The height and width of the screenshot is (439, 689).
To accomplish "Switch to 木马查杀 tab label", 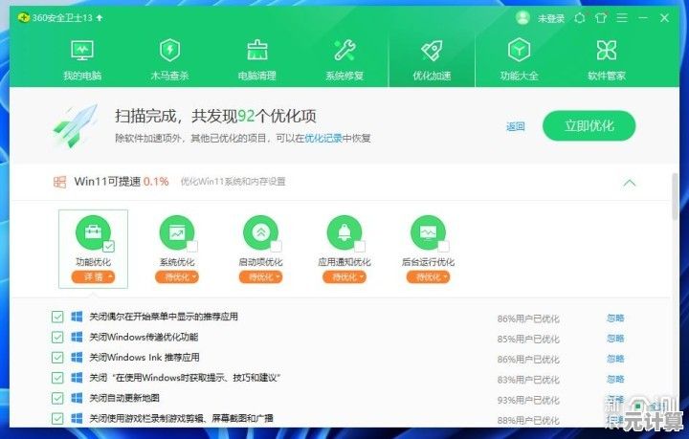I will point(169,76).
